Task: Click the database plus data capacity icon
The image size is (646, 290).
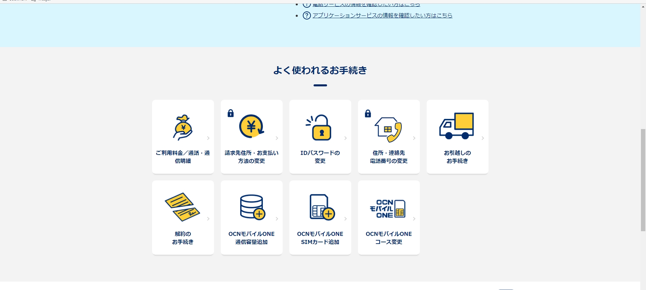Action: pos(253,207)
